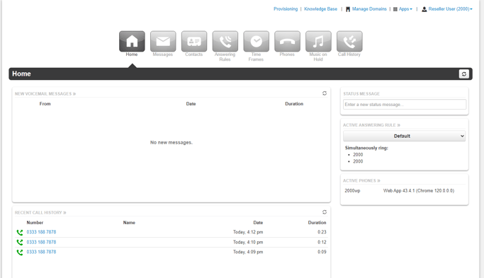Screen dimensions: 484x278
Task: Open the Knowledge Base link
Action: pyautogui.click(x=321, y=9)
